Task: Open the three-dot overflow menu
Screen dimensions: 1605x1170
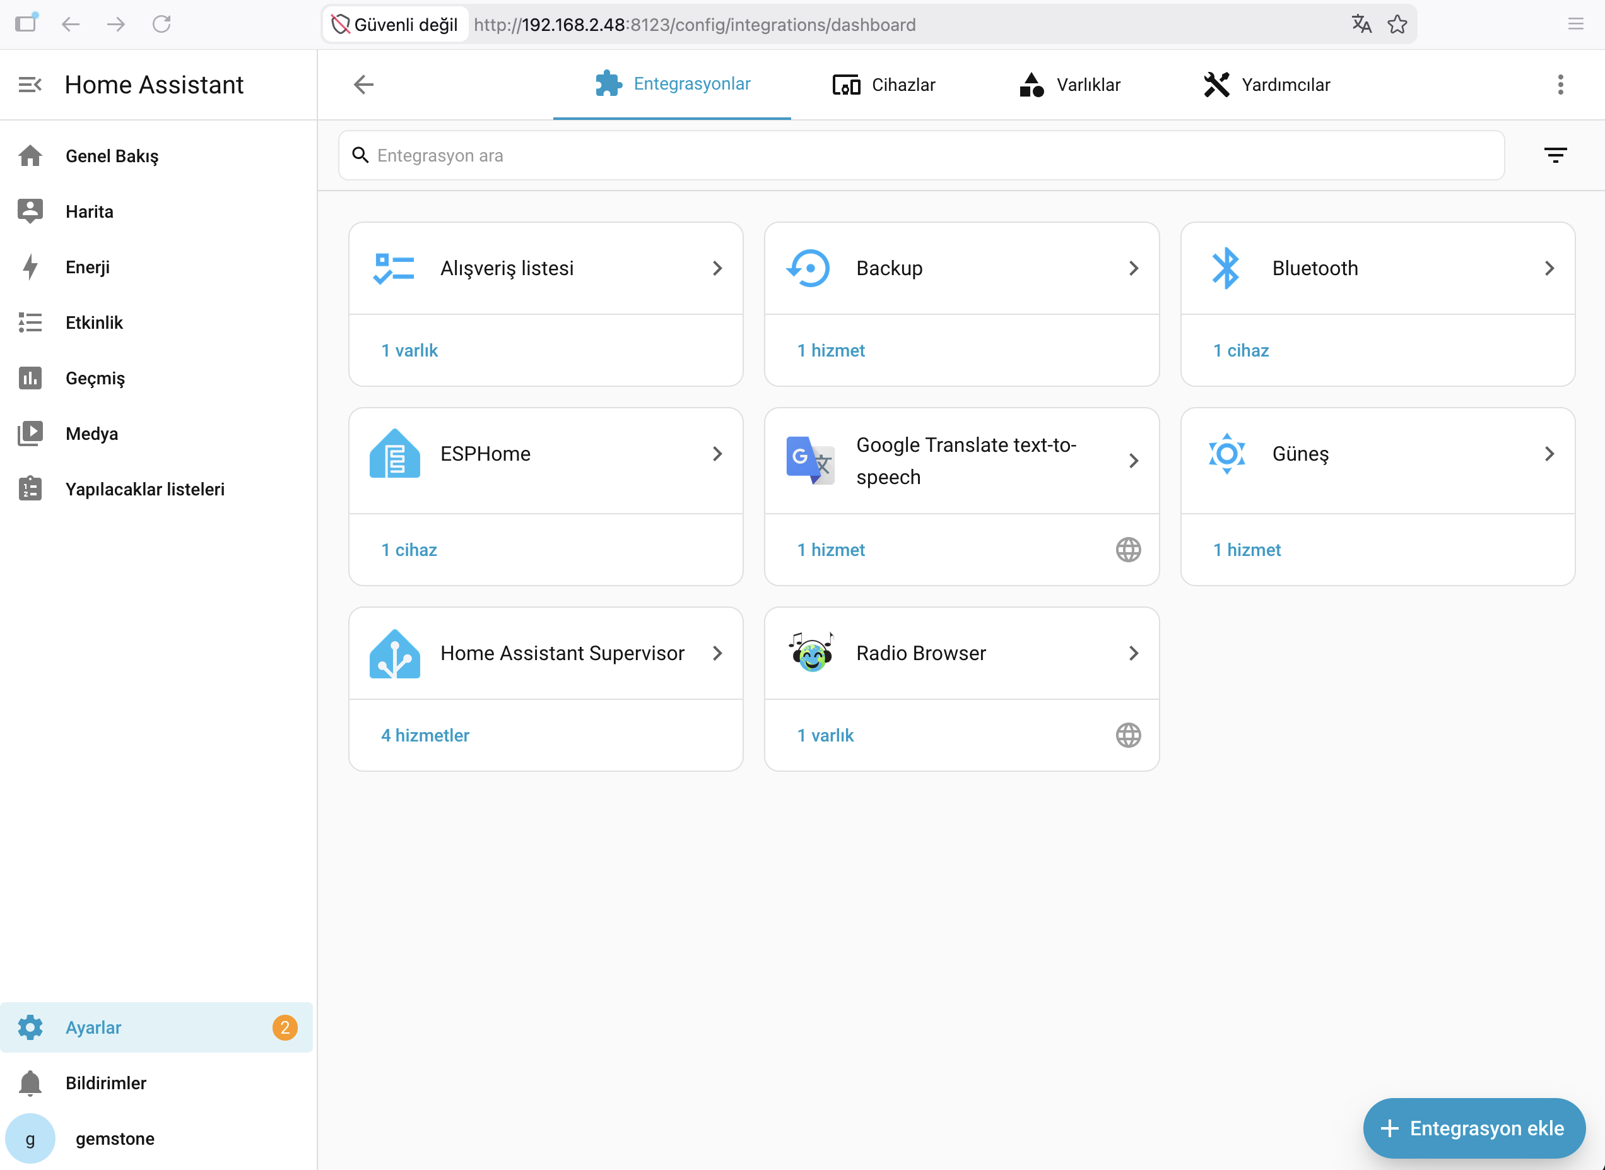Action: [1560, 85]
